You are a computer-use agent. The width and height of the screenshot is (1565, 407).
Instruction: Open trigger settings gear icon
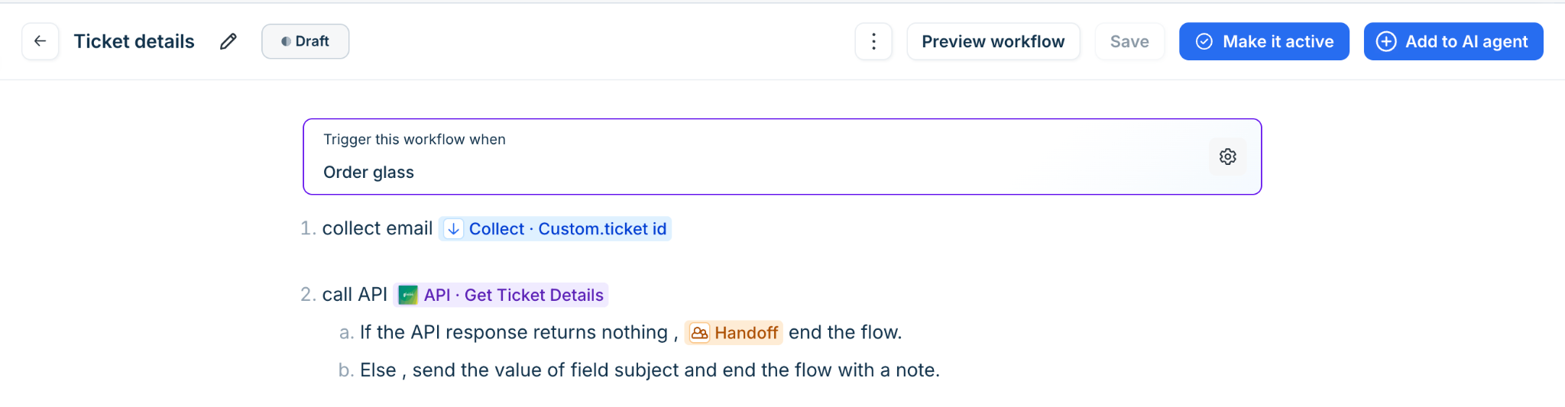click(x=1227, y=157)
